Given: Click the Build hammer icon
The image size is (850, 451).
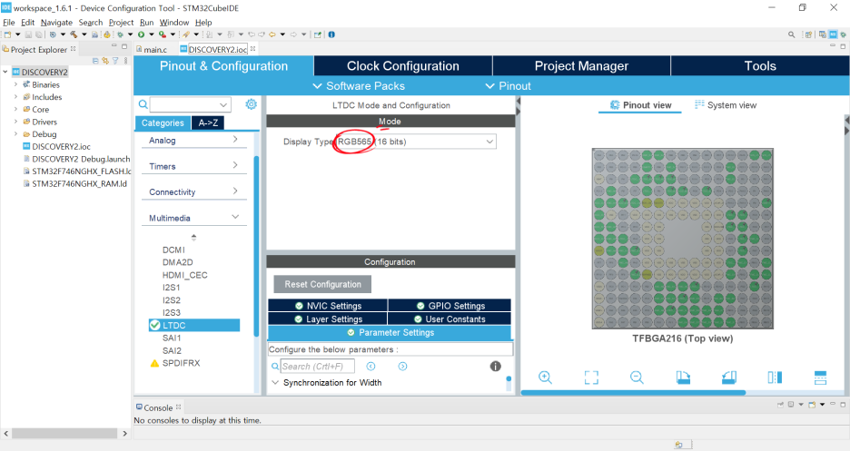Looking at the screenshot, I should coord(74,34).
